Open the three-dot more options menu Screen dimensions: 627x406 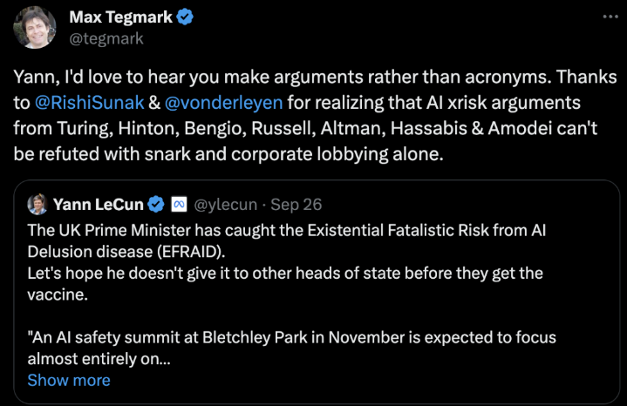(607, 18)
